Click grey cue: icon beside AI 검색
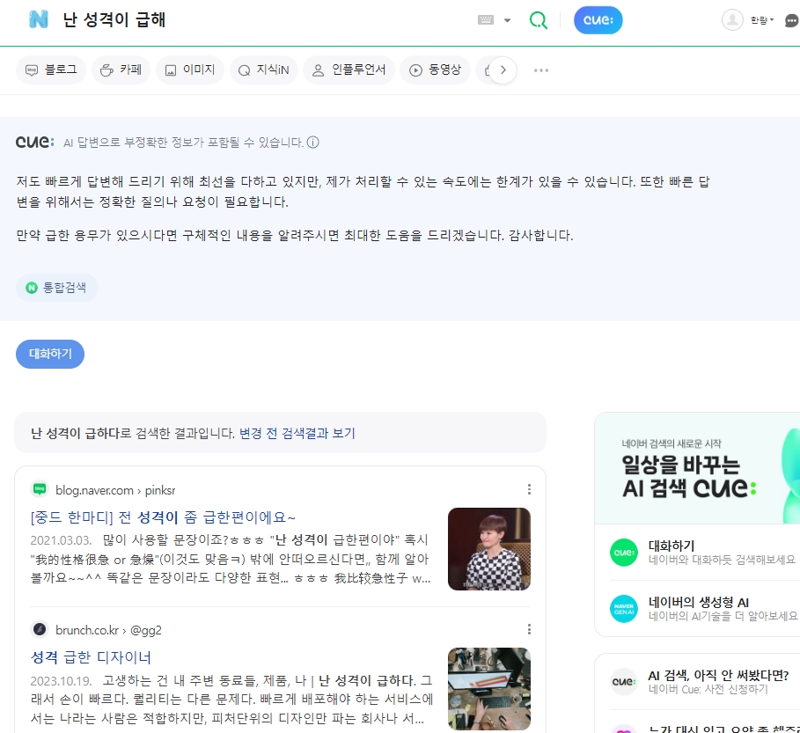Screen dimensions: 800x733 tap(623, 682)
